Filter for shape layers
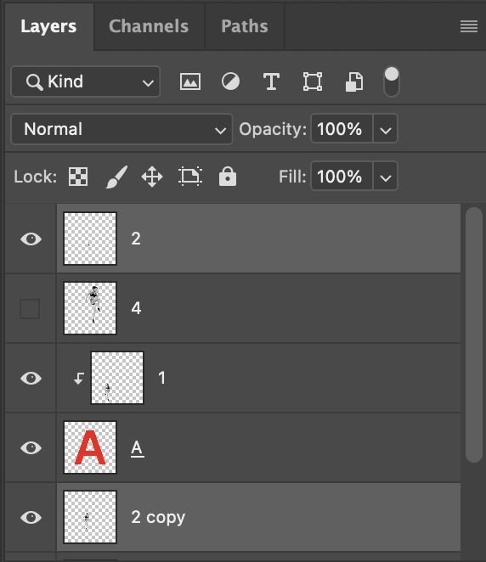 click(x=313, y=81)
